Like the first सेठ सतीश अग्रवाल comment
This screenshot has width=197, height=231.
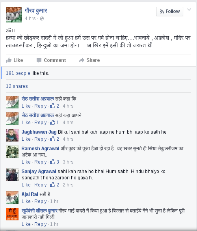coord(26,106)
